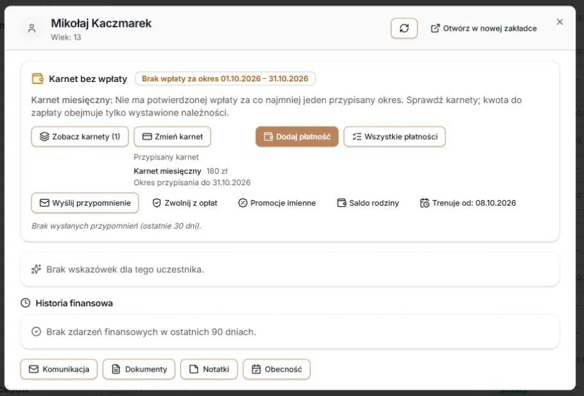The height and width of the screenshot is (396, 584).
Task: Click the sparkle icon beside Brak wskazówek
Action: [x=36, y=269]
